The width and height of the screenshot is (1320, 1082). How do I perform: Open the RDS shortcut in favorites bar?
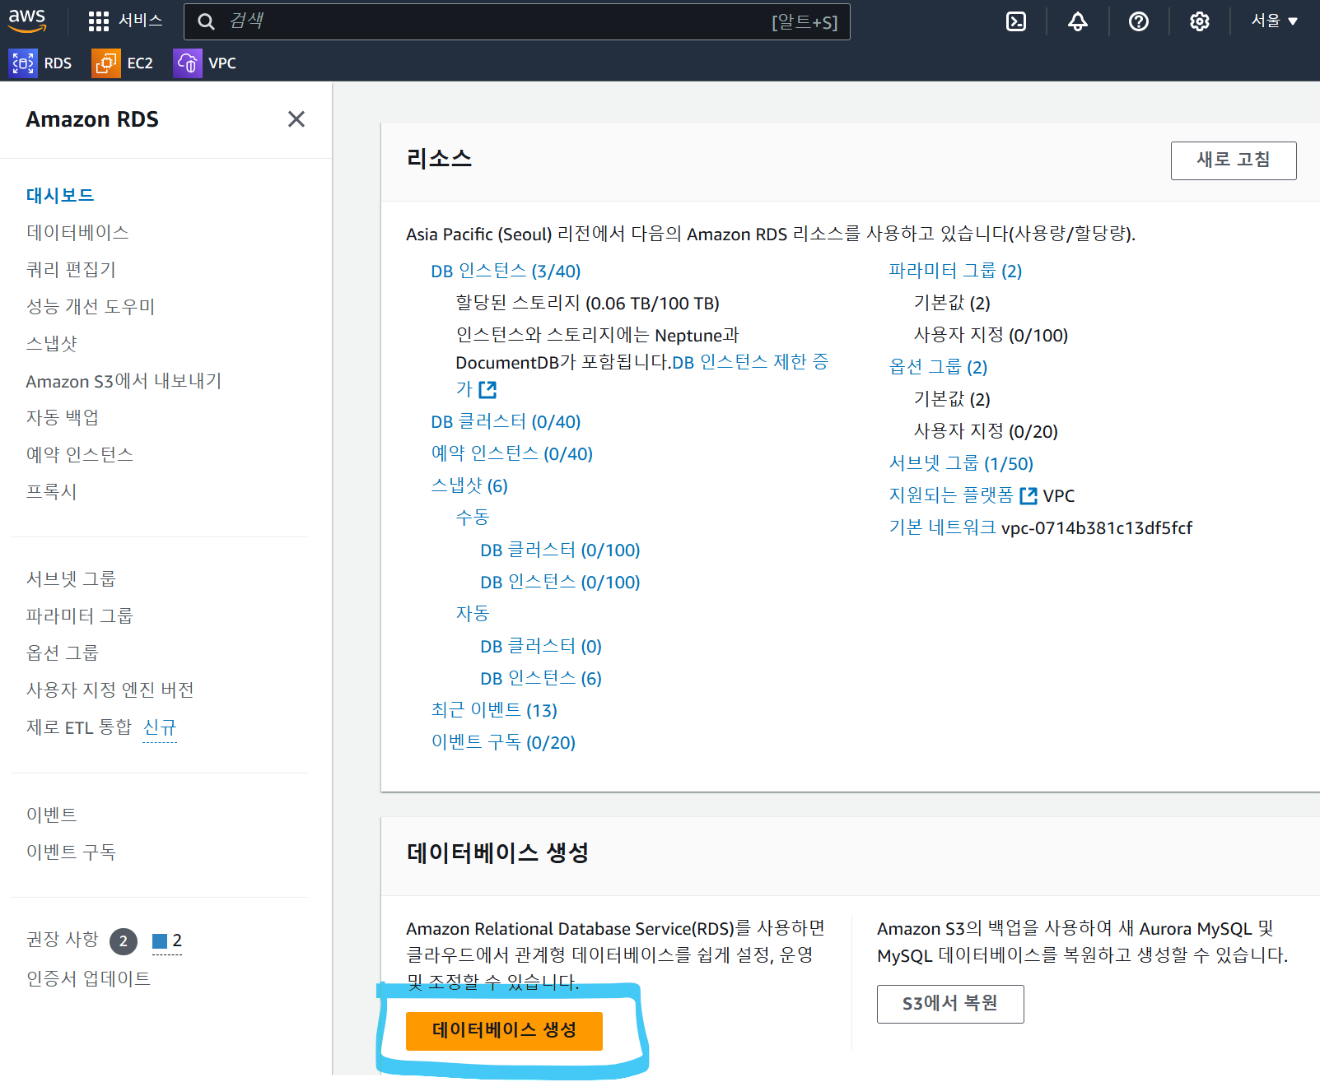(40, 63)
